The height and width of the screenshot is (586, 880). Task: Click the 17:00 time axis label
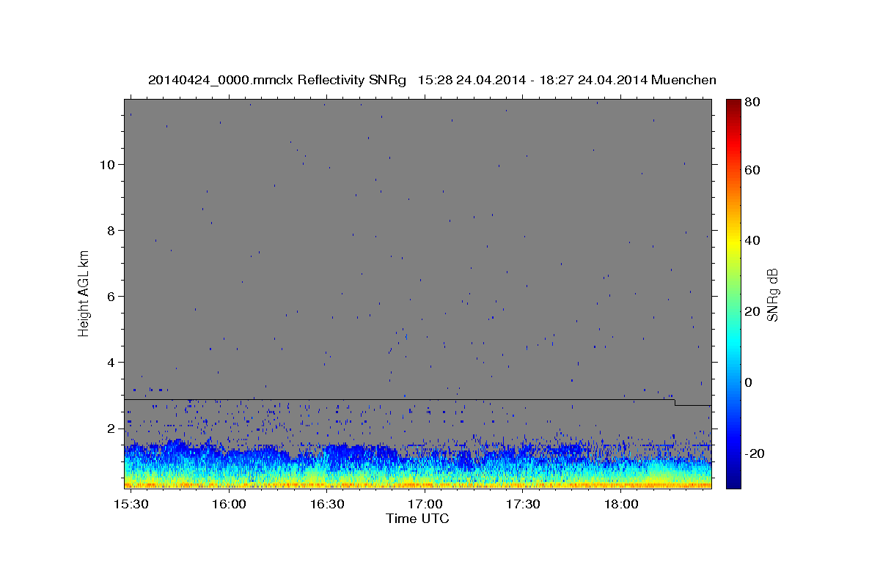[425, 505]
